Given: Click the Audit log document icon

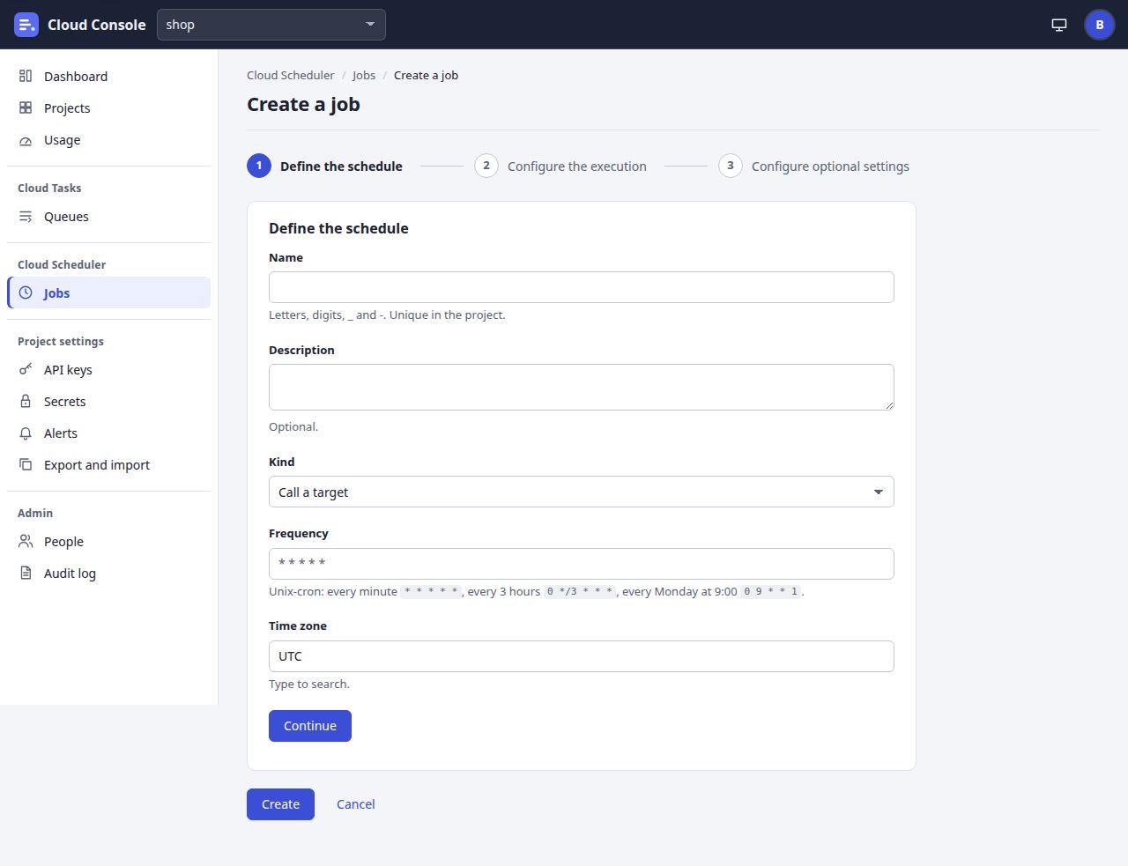Looking at the screenshot, I should (26, 574).
